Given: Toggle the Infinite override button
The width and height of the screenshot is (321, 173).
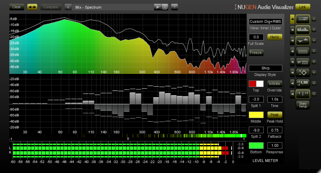Looking at the screenshot, I should [x=275, y=84].
